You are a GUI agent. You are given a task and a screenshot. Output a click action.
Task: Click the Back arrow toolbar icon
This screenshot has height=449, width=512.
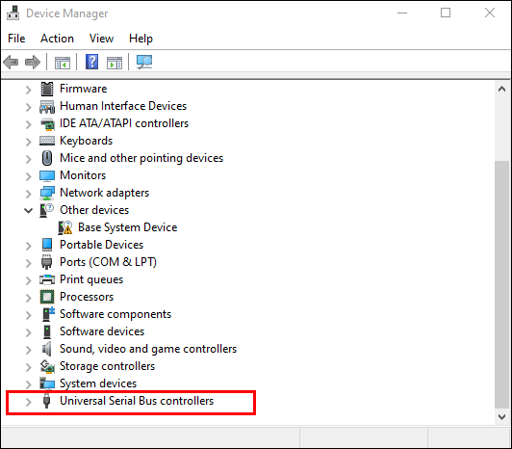tap(11, 62)
